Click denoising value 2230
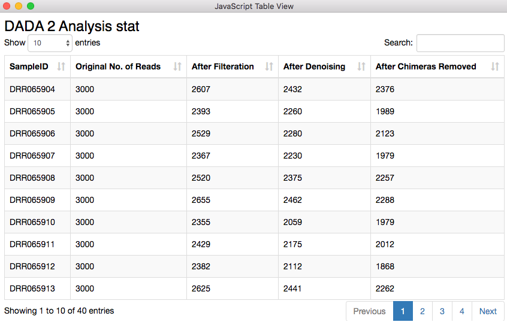The width and height of the screenshot is (507, 325). click(292, 156)
